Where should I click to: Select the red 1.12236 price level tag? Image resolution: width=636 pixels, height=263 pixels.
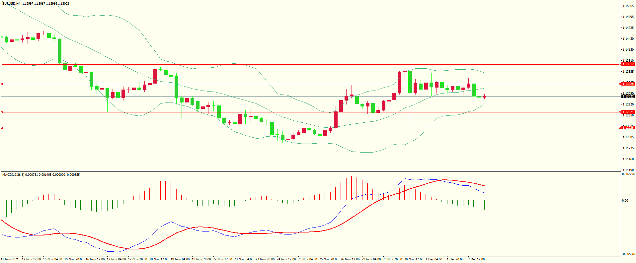(628, 128)
